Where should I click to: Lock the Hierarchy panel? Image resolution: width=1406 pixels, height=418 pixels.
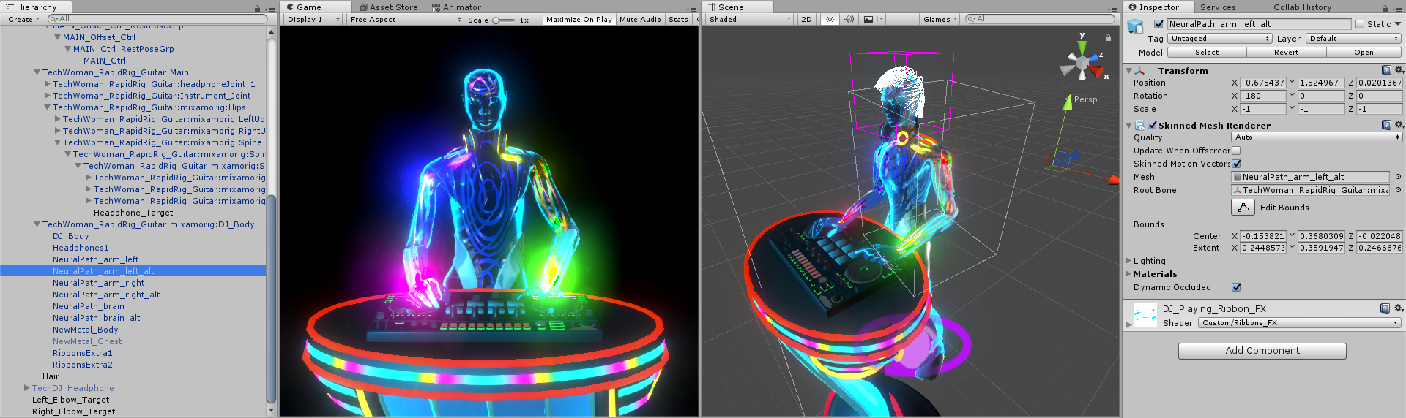257,8
